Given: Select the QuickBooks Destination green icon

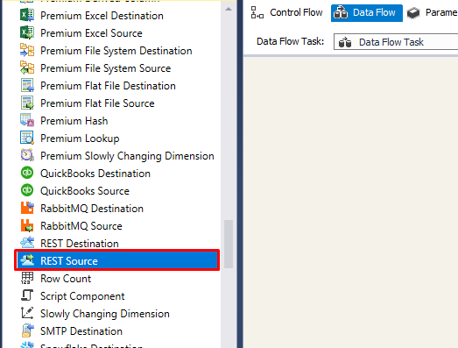Looking at the screenshot, I should click(x=27, y=173).
